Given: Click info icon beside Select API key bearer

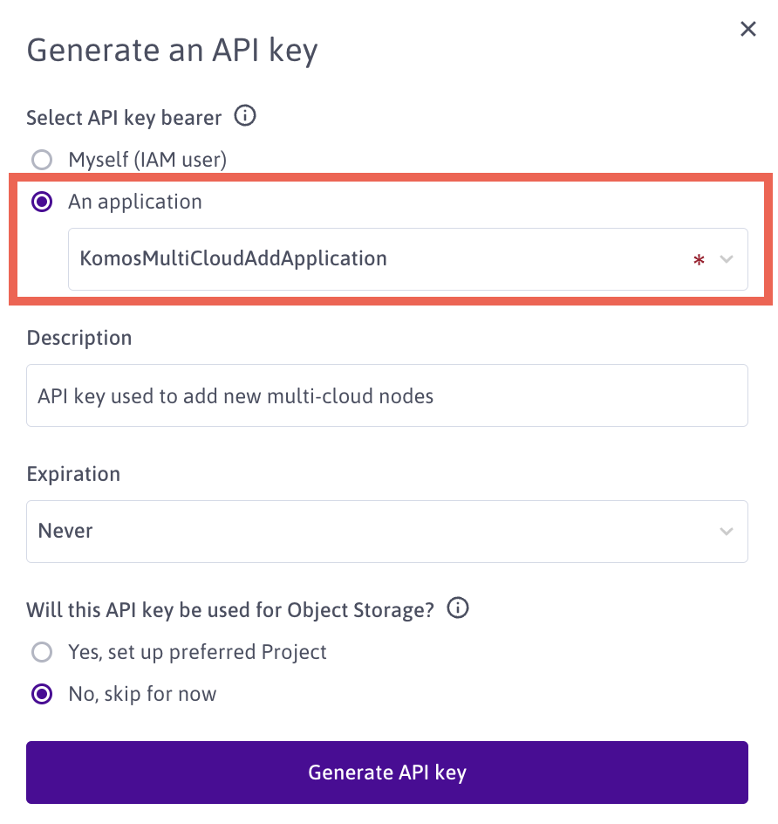Looking at the screenshot, I should coord(246,116).
